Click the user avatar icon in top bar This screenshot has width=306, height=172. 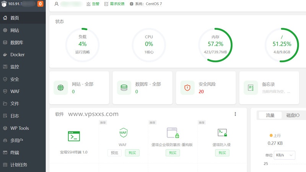pos(56,4)
